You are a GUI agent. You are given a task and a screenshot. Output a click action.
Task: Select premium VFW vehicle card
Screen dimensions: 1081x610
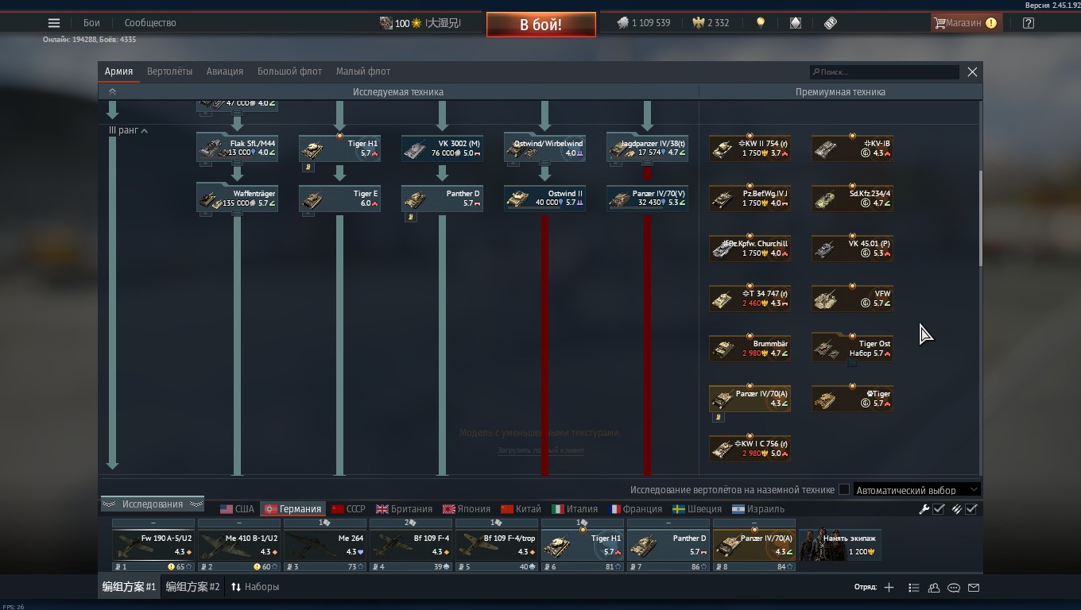click(852, 298)
